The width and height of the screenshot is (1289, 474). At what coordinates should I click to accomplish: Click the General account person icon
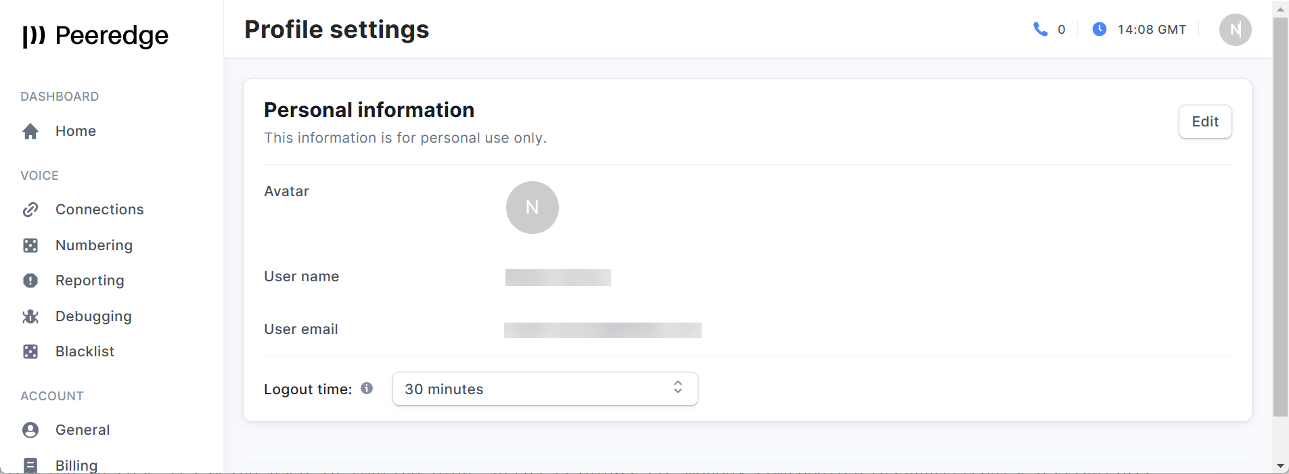(30, 430)
